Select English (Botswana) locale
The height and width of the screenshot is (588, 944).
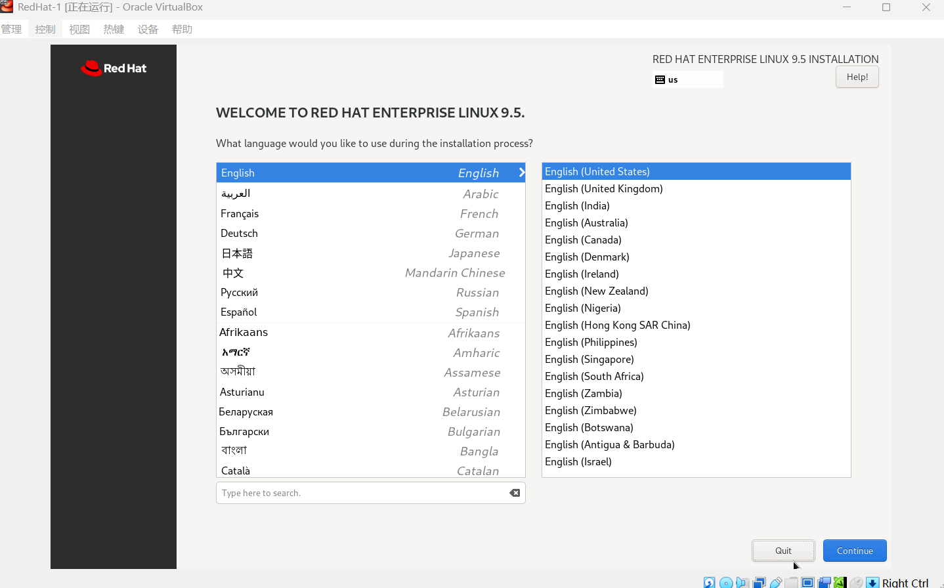[x=697, y=427]
